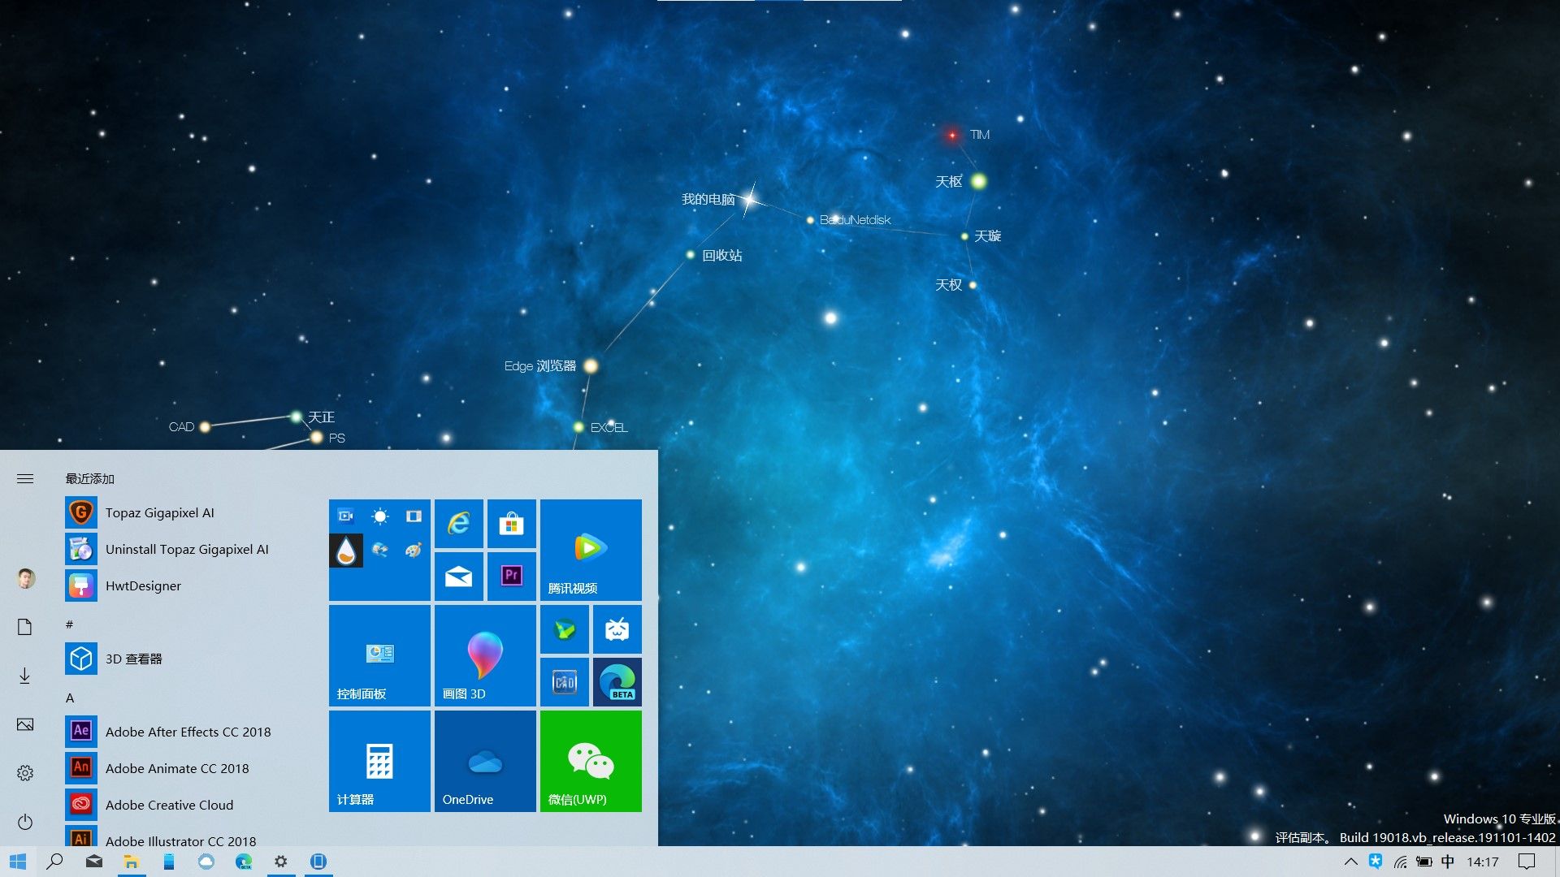The width and height of the screenshot is (1560, 877).
Task: Click the Power button in Start sidebar
Action: (x=25, y=822)
